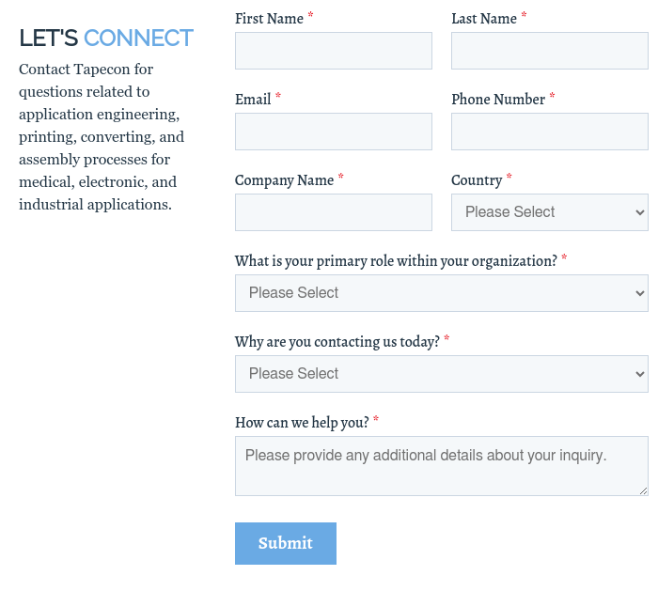This screenshot has width=658, height=591.
Task: Click the Last Name label
Action: point(484,19)
